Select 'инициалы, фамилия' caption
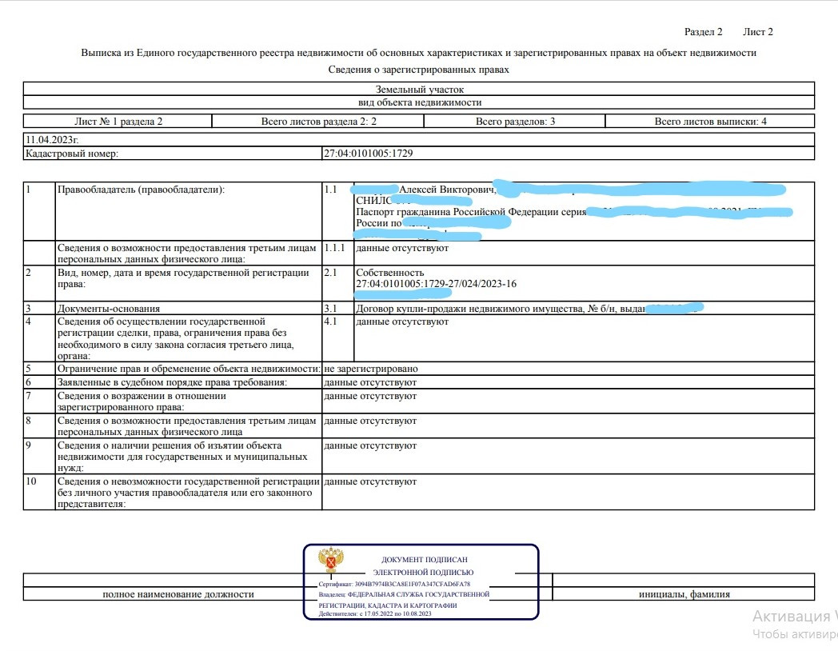Viewport: 838px width, 651px height. point(684,593)
